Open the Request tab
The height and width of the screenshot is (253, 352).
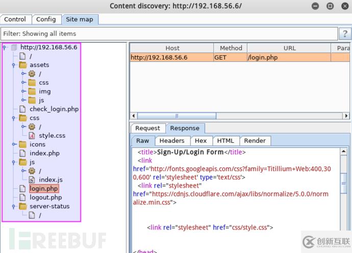coord(148,128)
